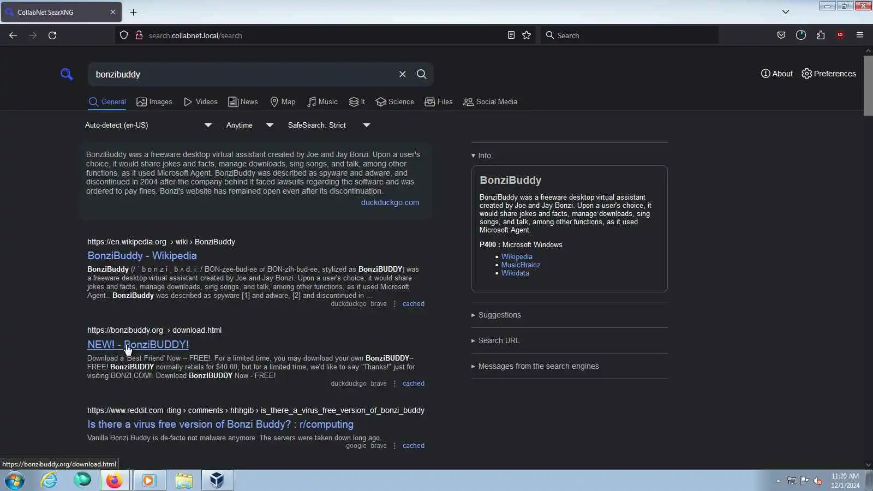Open the Extensions puzzle icon

click(x=821, y=35)
